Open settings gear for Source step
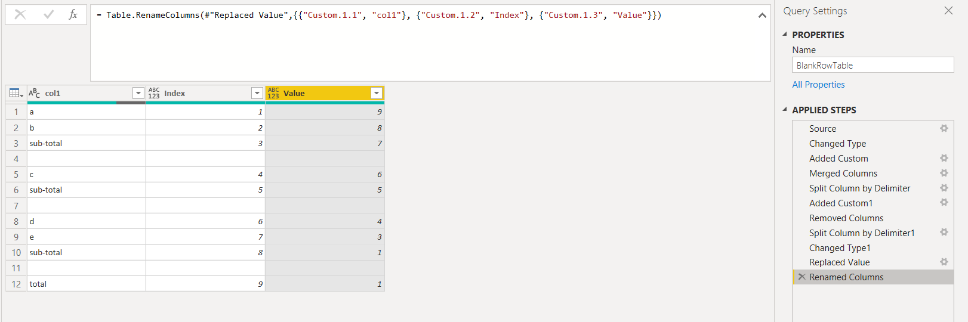968x322 pixels. pyautogui.click(x=944, y=128)
